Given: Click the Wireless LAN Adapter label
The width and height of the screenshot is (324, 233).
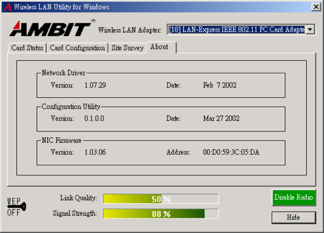Looking at the screenshot, I should pyautogui.click(x=130, y=30).
